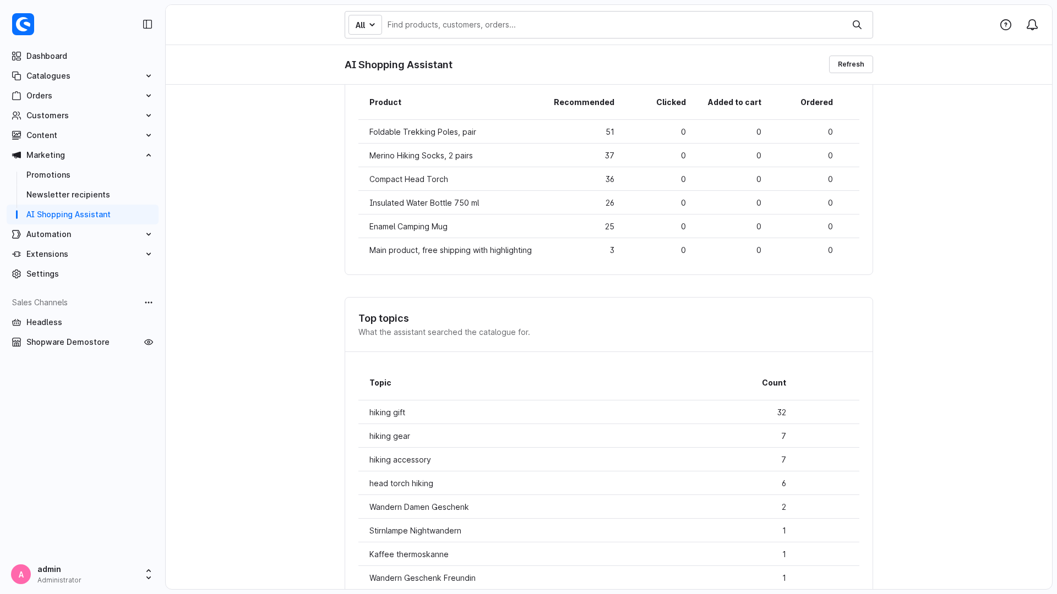
Task: Click the Customers people icon
Action: (x=17, y=116)
